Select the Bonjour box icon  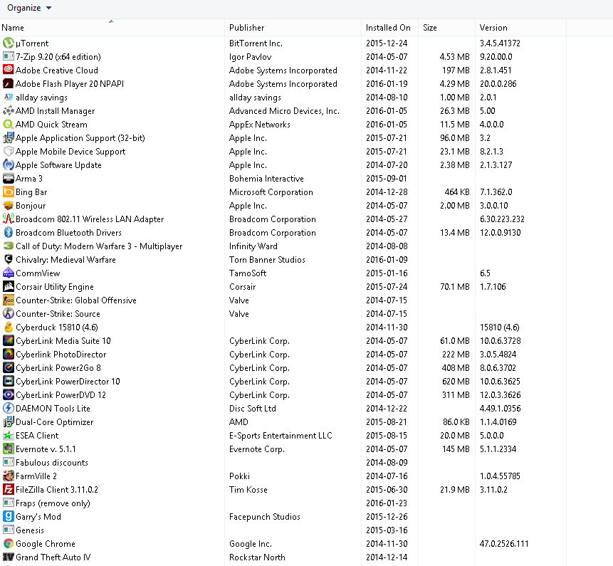(9, 206)
